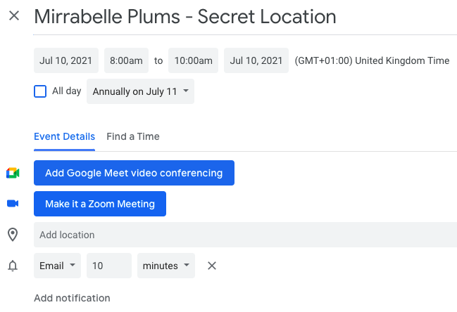
Task: Click the location pin icon
Action: (13, 235)
